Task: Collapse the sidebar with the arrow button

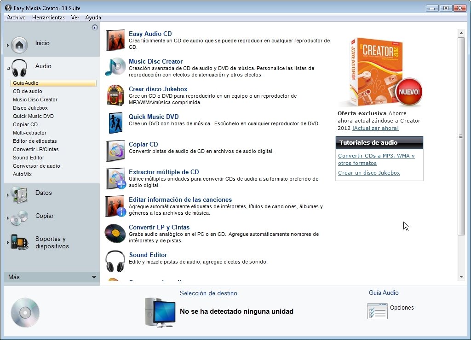Action: pyautogui.click(x=95, y=28)
